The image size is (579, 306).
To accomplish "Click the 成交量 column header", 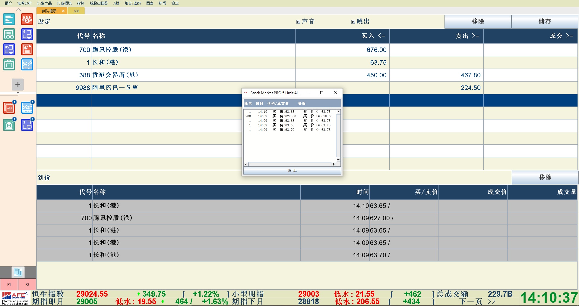I will [x=542, y=192].
